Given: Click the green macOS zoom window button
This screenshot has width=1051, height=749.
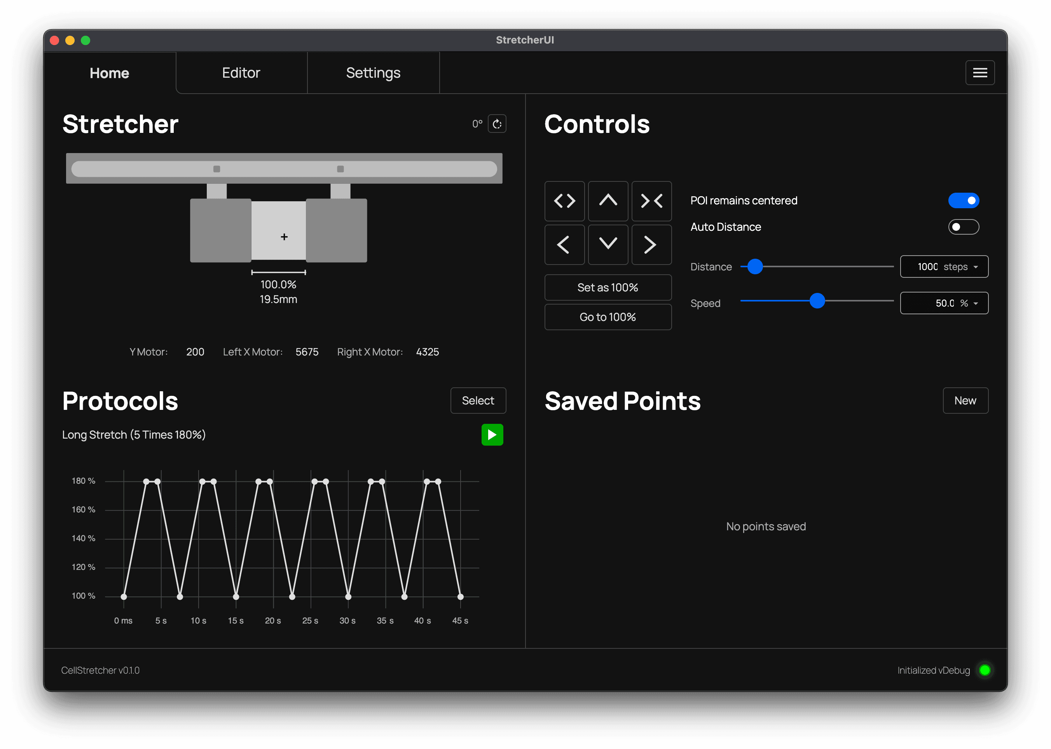Looking at the screenshot, I should [x=86, y=40].
